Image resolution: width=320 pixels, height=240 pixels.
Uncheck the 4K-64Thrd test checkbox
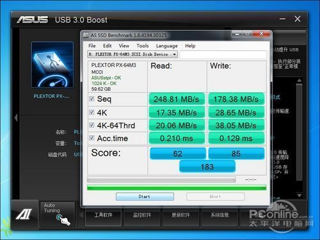pos(92,125)
